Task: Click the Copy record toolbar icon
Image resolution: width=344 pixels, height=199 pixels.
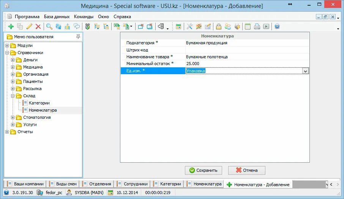Action: tap(20, 27)
